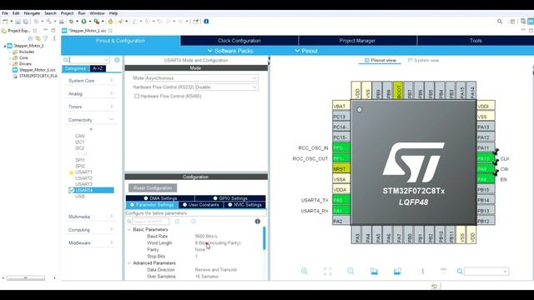Screen dimensions: 534x300
Task: Rotate the chip view clockwise
Action: 374,271
